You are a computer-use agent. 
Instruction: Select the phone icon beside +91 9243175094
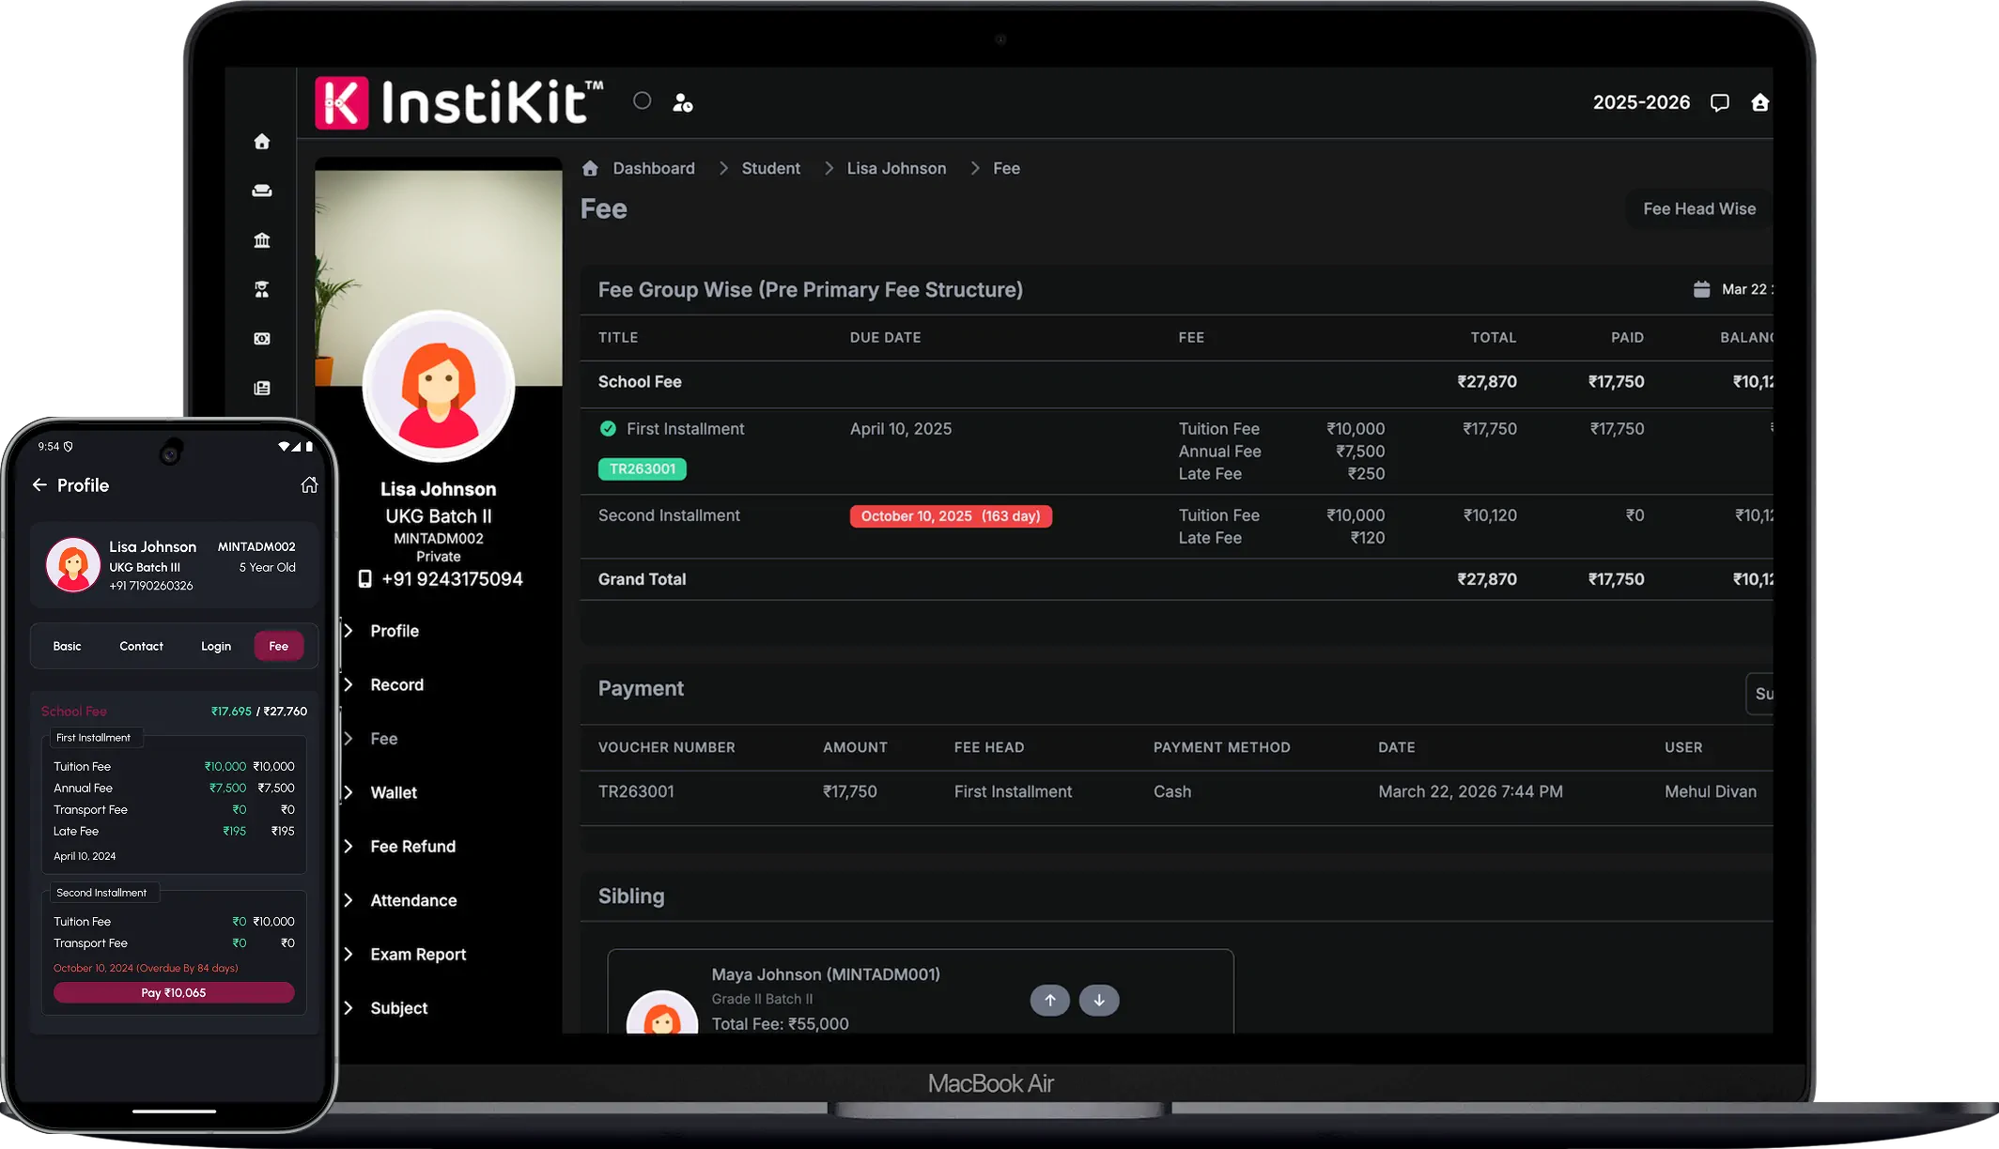tap(364, 579)
